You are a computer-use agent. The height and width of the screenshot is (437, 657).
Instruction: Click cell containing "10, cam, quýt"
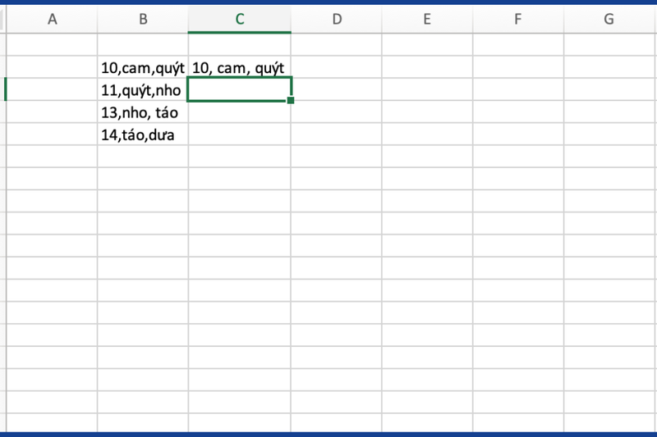pyautogui.click(x=240, y=67)
